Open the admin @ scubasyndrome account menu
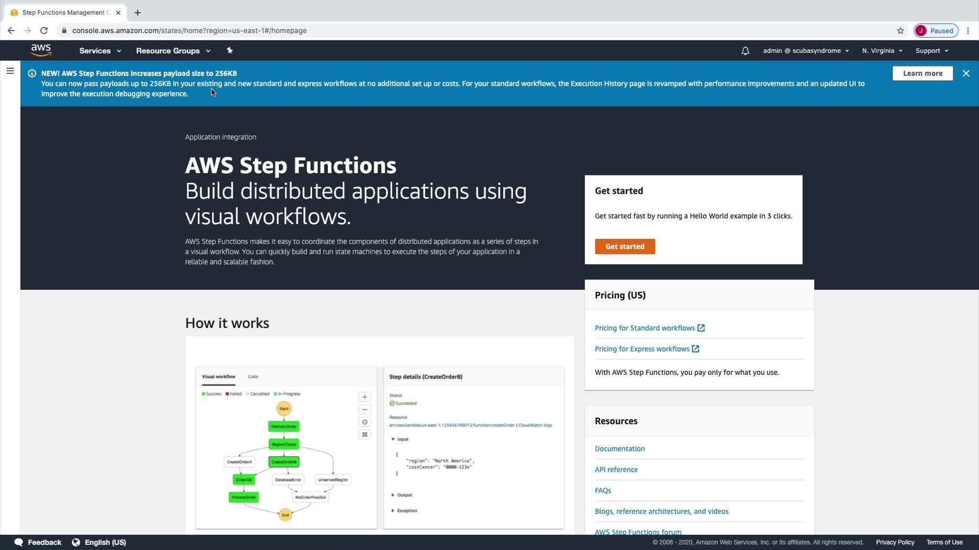This screenshot has height=550, width=979. tap(805, 51)
